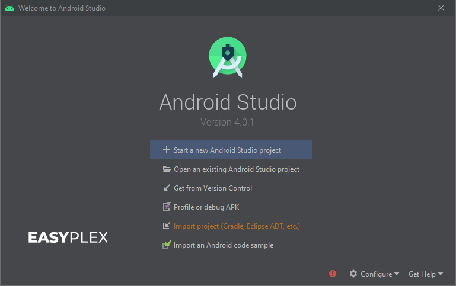Click the Import Android code sample icon
The width and height of the screenshot is (456, 286).
click(x=167, y=245)
